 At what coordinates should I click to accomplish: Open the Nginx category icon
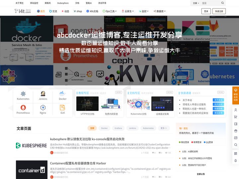43,109
